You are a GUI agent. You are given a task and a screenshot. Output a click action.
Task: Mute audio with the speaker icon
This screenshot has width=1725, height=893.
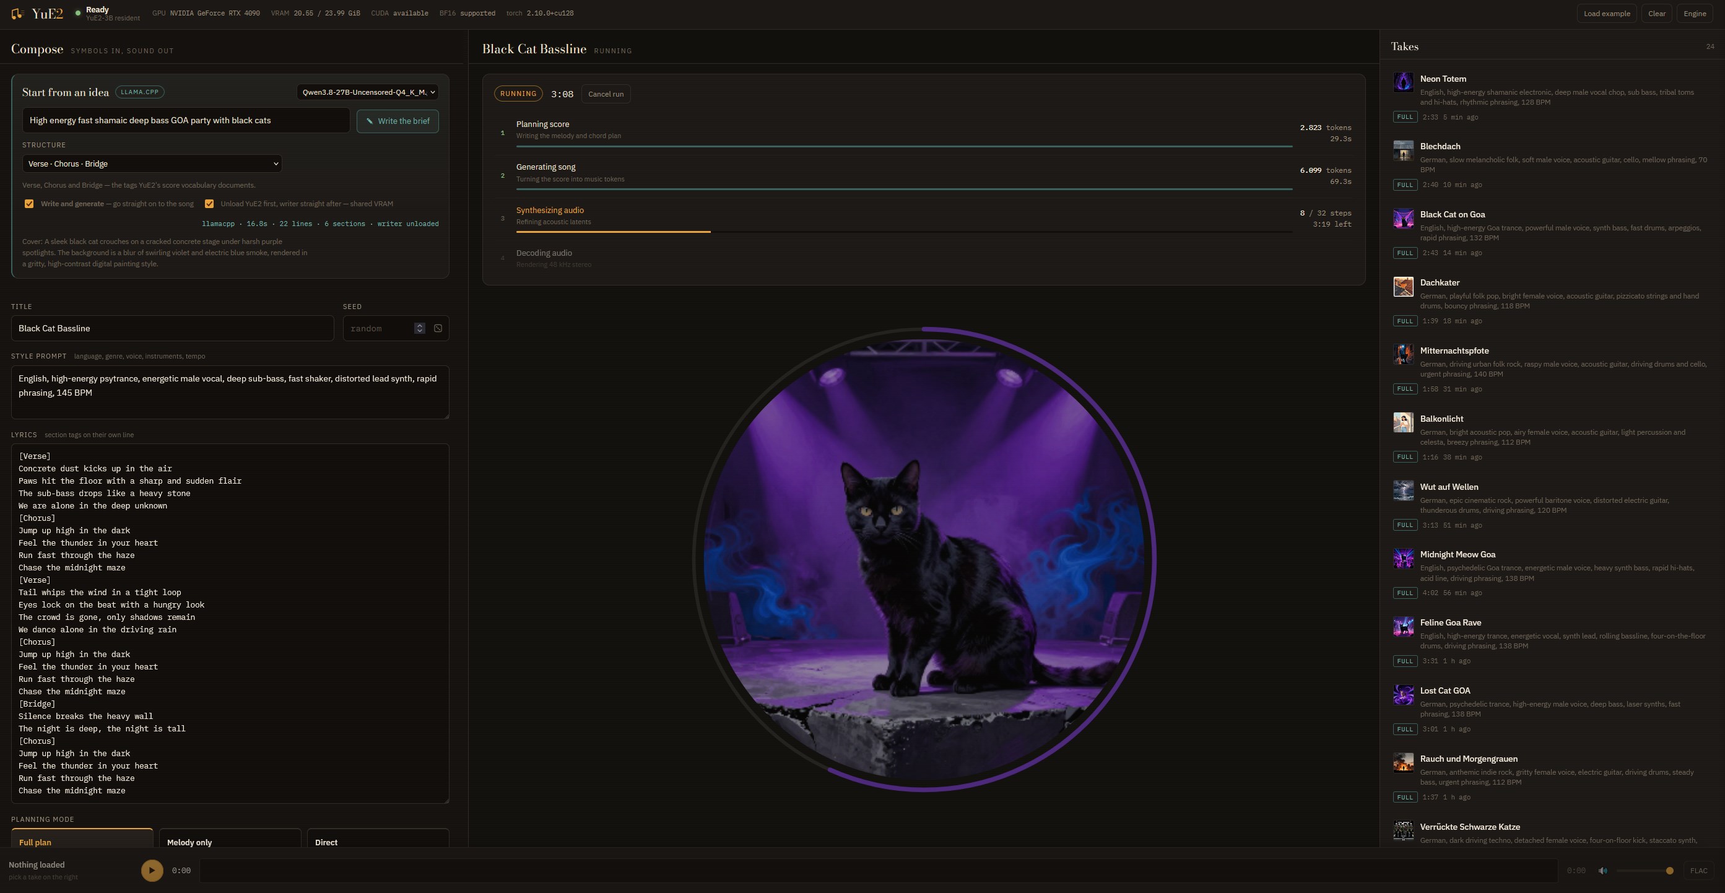pos(1602,871)
